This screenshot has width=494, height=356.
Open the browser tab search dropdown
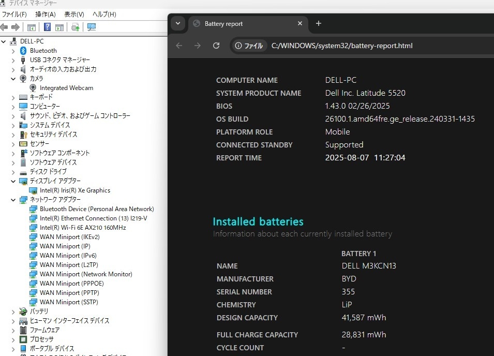tap(178, 23)
